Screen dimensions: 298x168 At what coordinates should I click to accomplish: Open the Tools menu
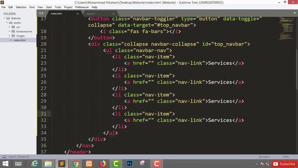pyautogui.click(x=58, y=7)
